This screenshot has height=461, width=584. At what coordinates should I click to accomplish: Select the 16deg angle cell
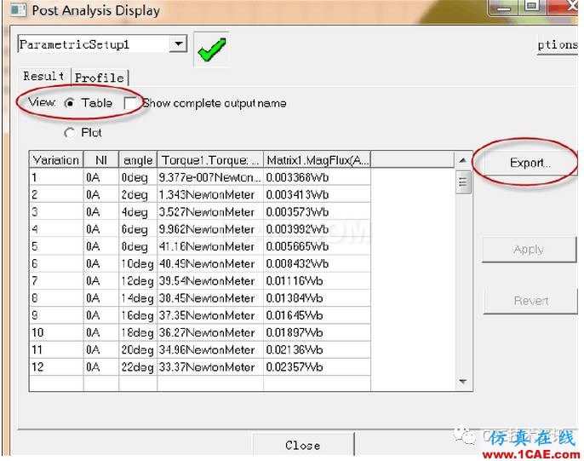138,315
